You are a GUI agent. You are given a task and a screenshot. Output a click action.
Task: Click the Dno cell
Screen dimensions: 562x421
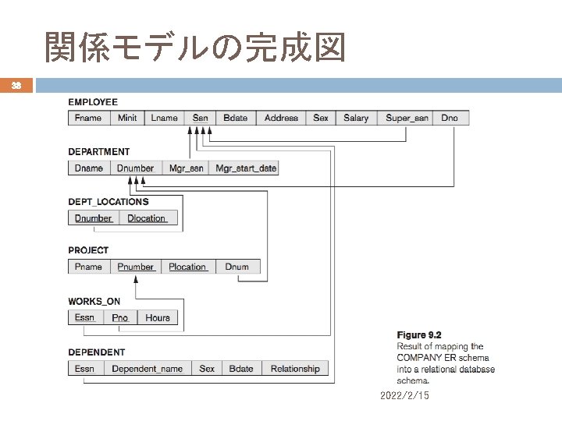pyautogui.click(x=451, y=119)
